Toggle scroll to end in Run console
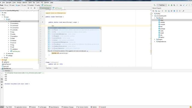The width and height of the screenshot is (192, 108). pos(2,82)
